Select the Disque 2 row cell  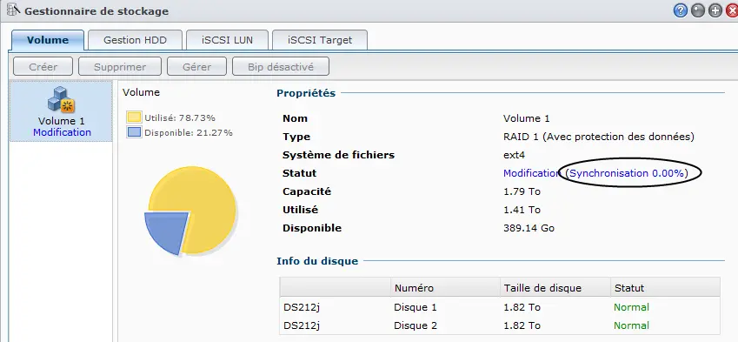pyautogui.click(x=416, y=325)
